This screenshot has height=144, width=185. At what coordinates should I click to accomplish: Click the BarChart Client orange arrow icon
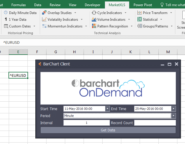pyautogui.click(x=40, y=64)
